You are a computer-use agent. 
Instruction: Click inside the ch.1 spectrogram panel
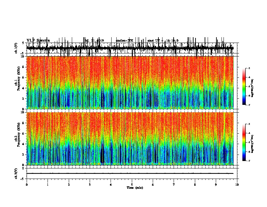point(130,83)
